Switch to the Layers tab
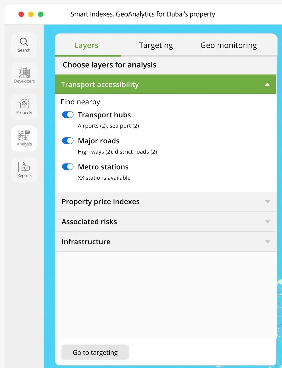This screenshot has width=282, height=368. coord(86,45)
